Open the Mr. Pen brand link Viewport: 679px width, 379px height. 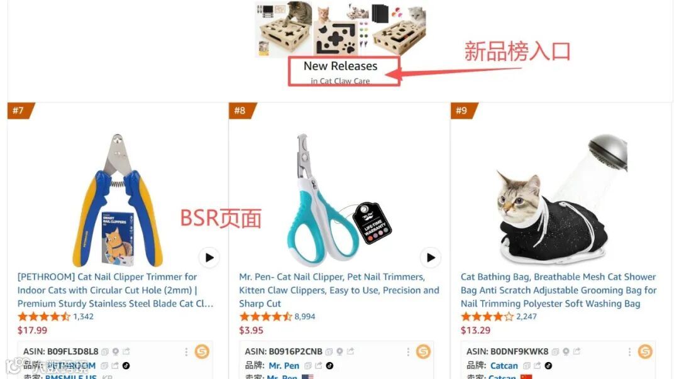284,366
